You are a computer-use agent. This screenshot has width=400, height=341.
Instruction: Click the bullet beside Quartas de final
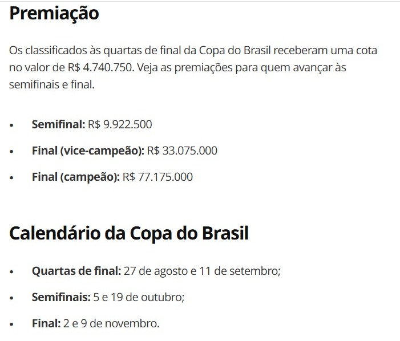11,271
